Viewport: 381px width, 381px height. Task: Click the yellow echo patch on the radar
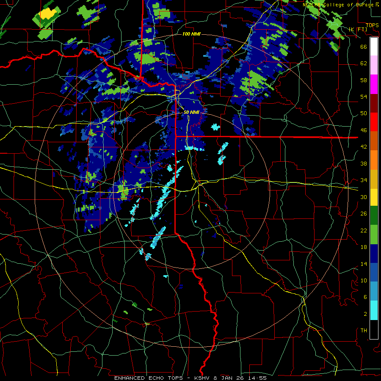(47, 14)
